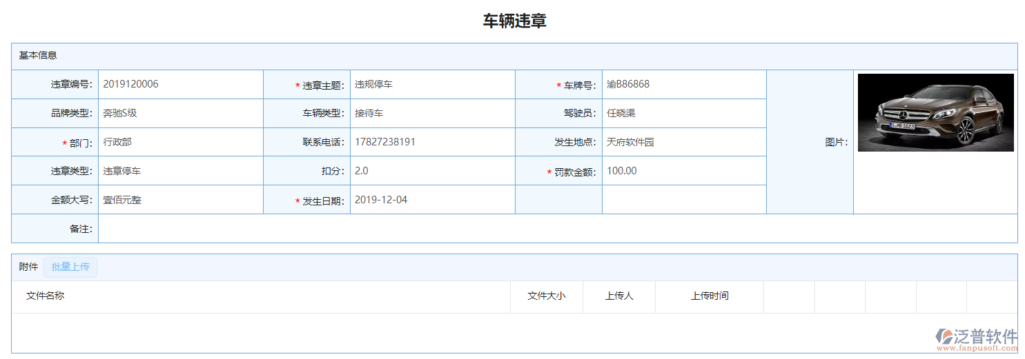Click the 品牌类型 value 奔驰S级

pyautogui.click(x=120, y=113)
